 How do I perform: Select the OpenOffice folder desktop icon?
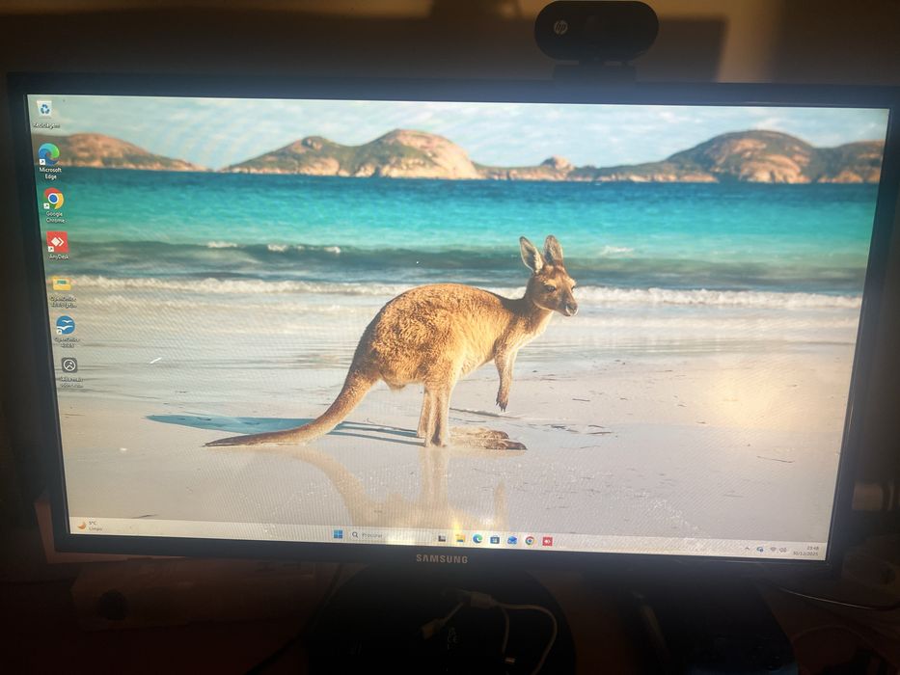tap(62, 292)
